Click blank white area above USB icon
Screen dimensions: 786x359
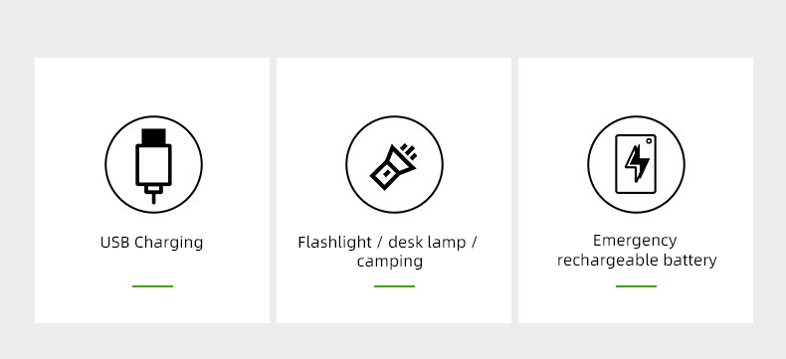click(152, 87)
